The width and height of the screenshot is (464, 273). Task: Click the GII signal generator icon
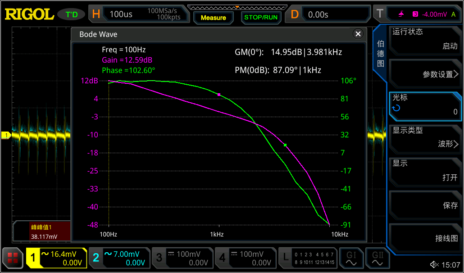(377, 258)
